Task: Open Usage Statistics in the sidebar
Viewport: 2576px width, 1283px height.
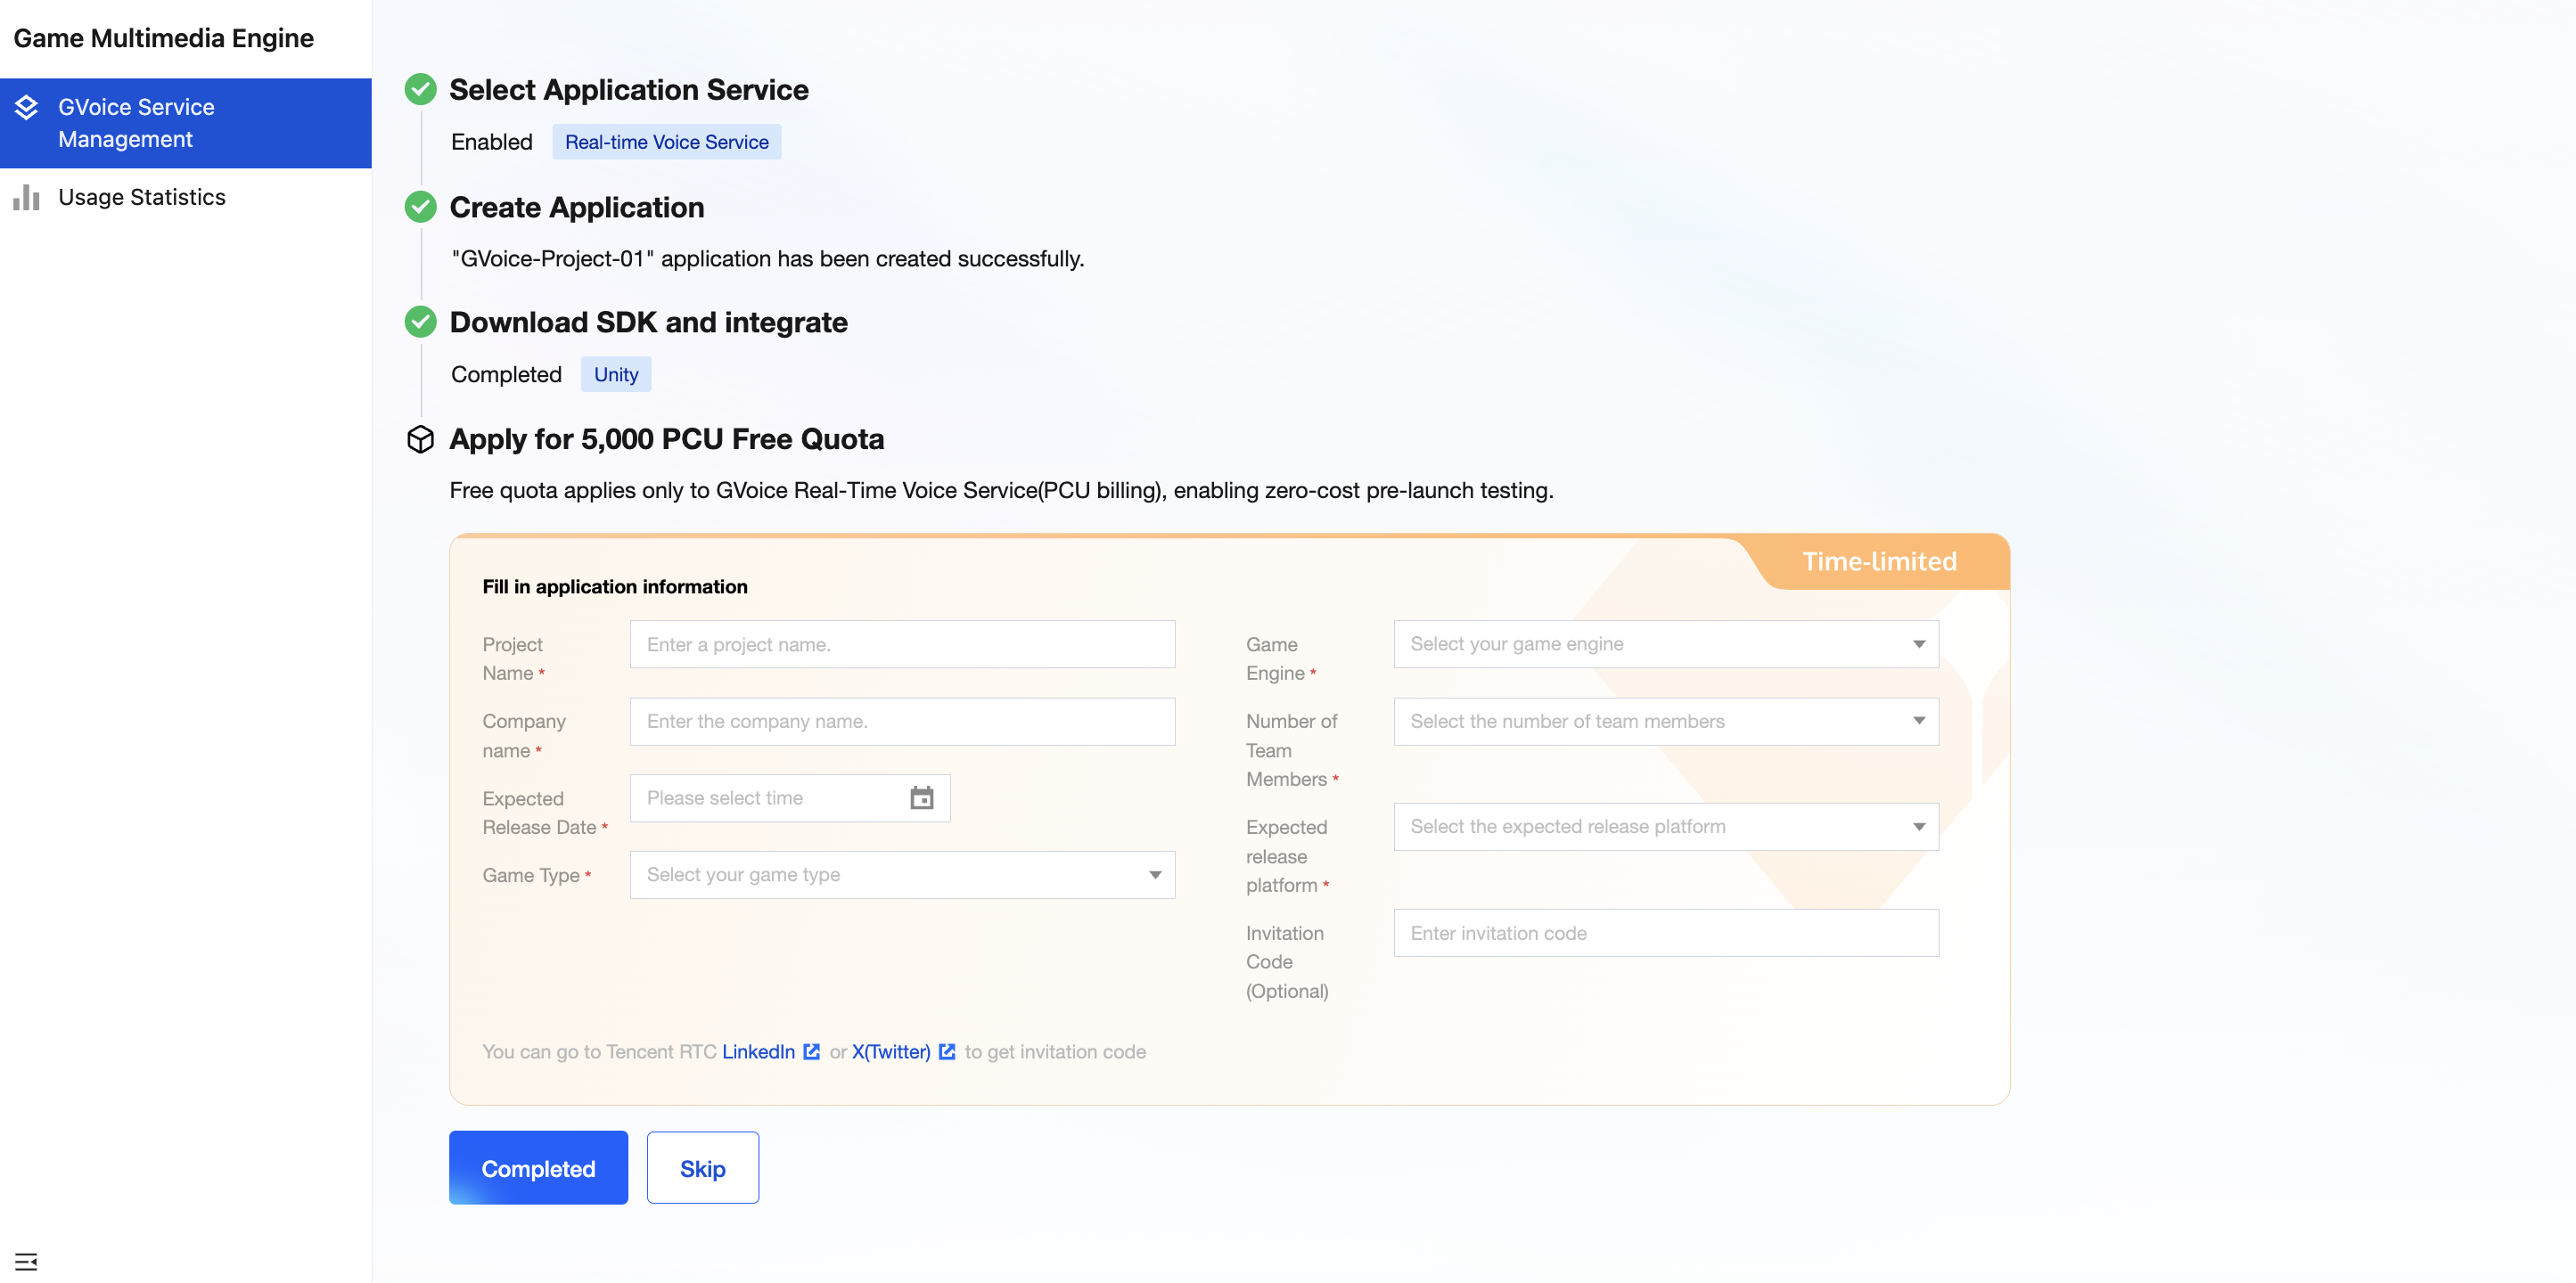Action: pos(142,197)
